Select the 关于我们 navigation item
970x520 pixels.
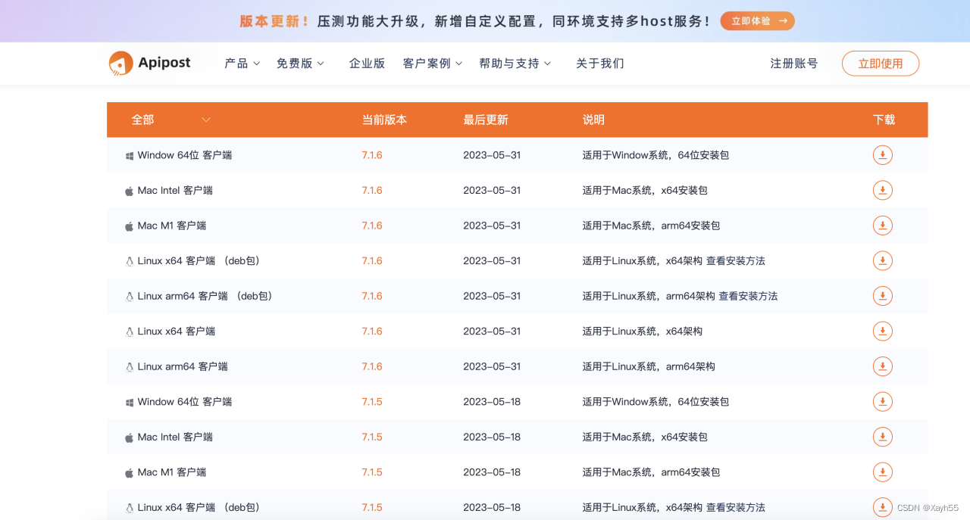[599, 64]
